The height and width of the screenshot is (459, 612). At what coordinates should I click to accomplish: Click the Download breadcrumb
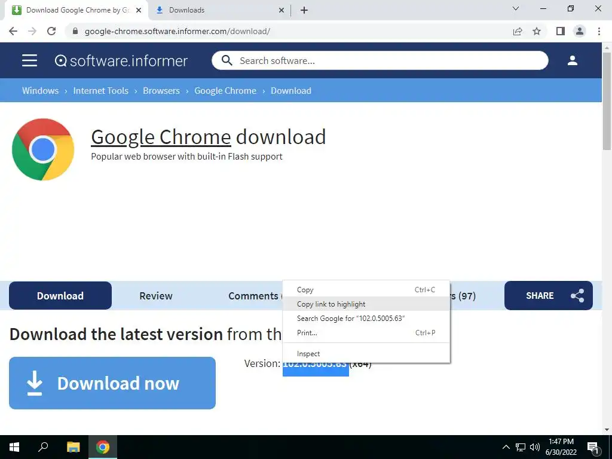point(291,91)
